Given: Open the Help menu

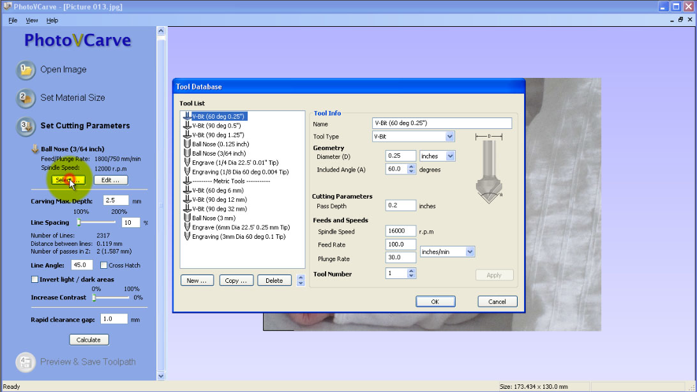Looking at the screenshot, I should pos(52,20).
